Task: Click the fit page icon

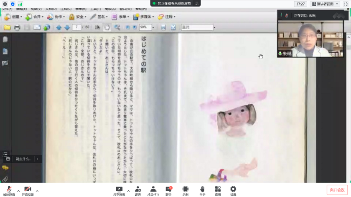Action: point(173,27)
